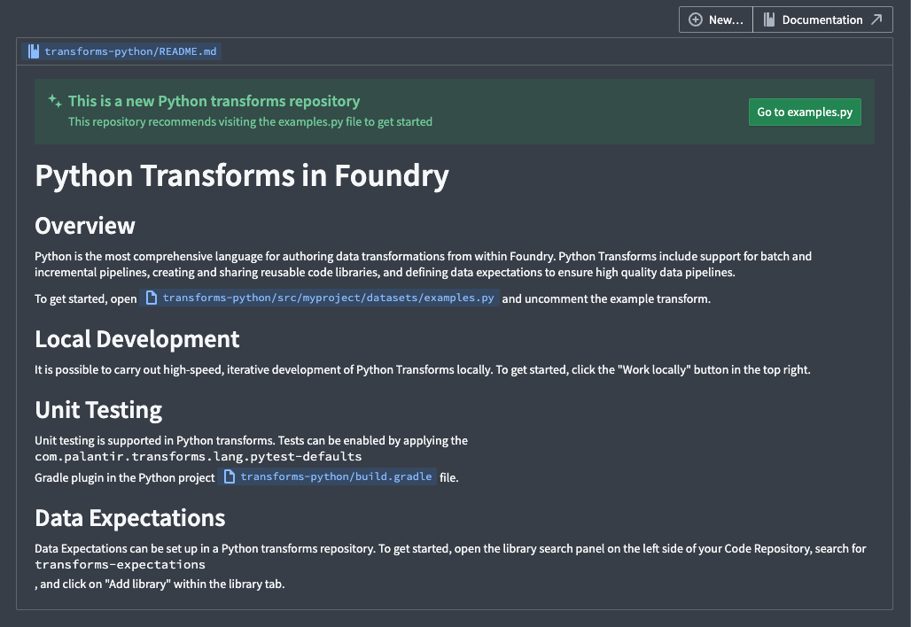Click the New... button

click(716, 19)
